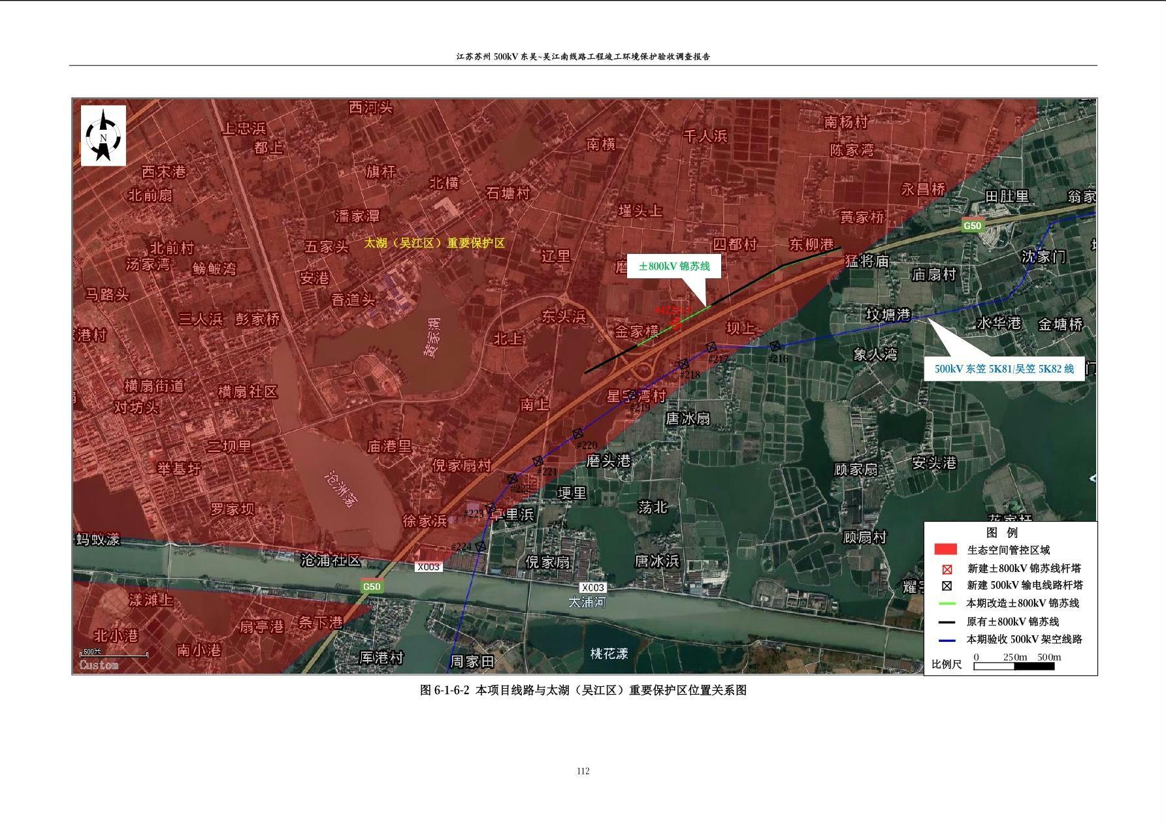The image size is (1166, 824).
Task: Click the 黄家湖 lake label
Action: (x=432, y=337)
